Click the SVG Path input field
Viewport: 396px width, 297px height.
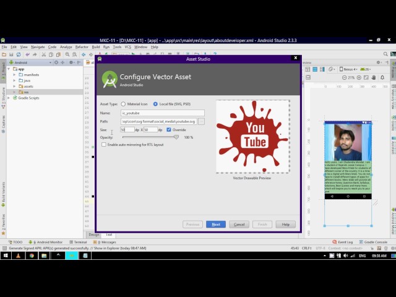pyautogui.click(x=159, y=121)
